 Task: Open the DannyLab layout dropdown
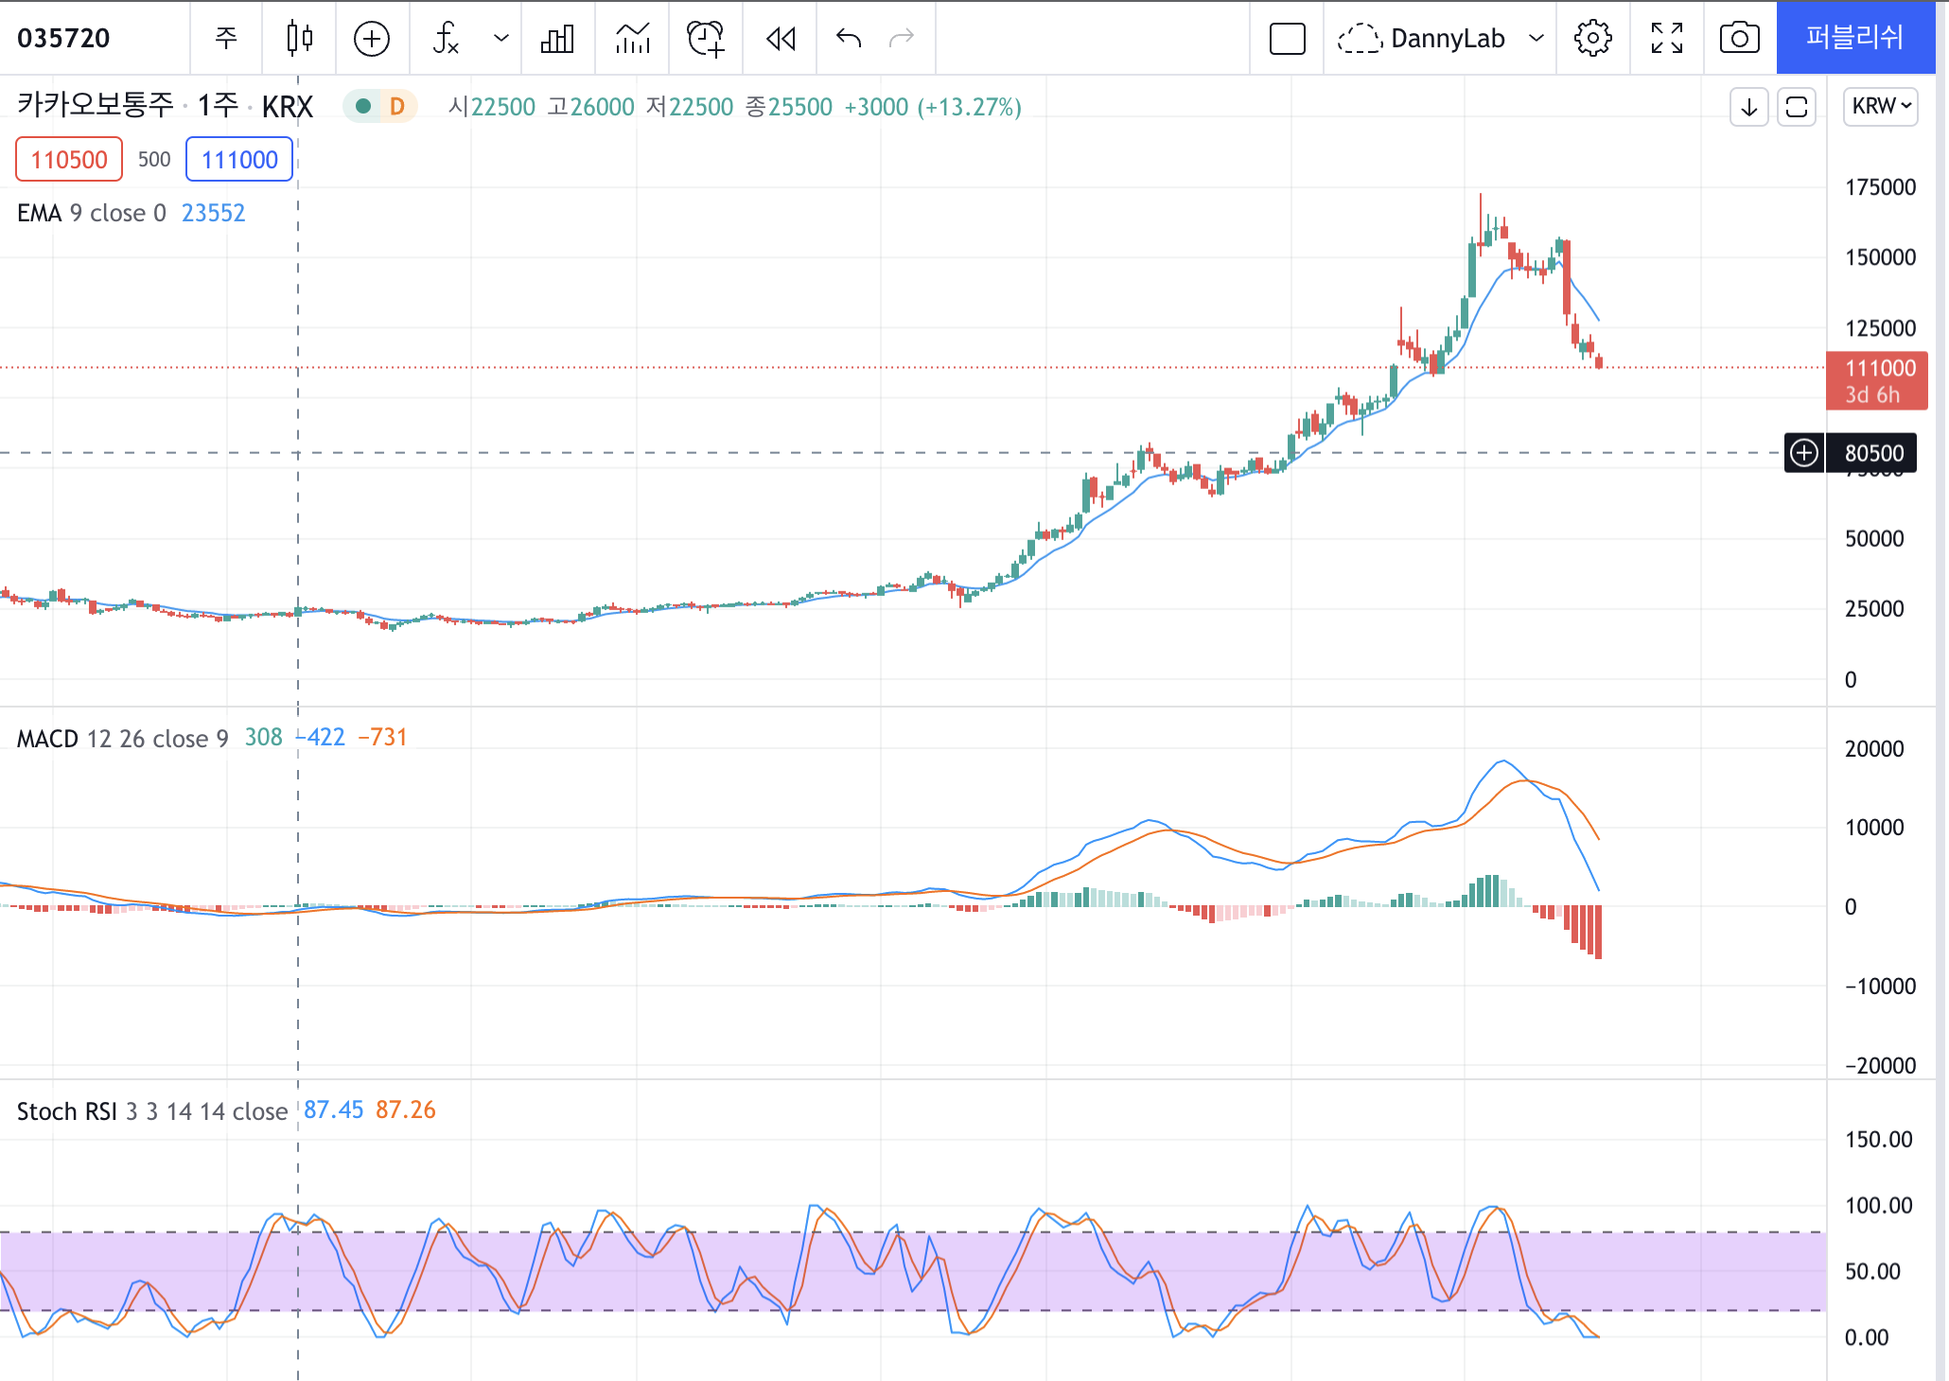click(1536, 38)
